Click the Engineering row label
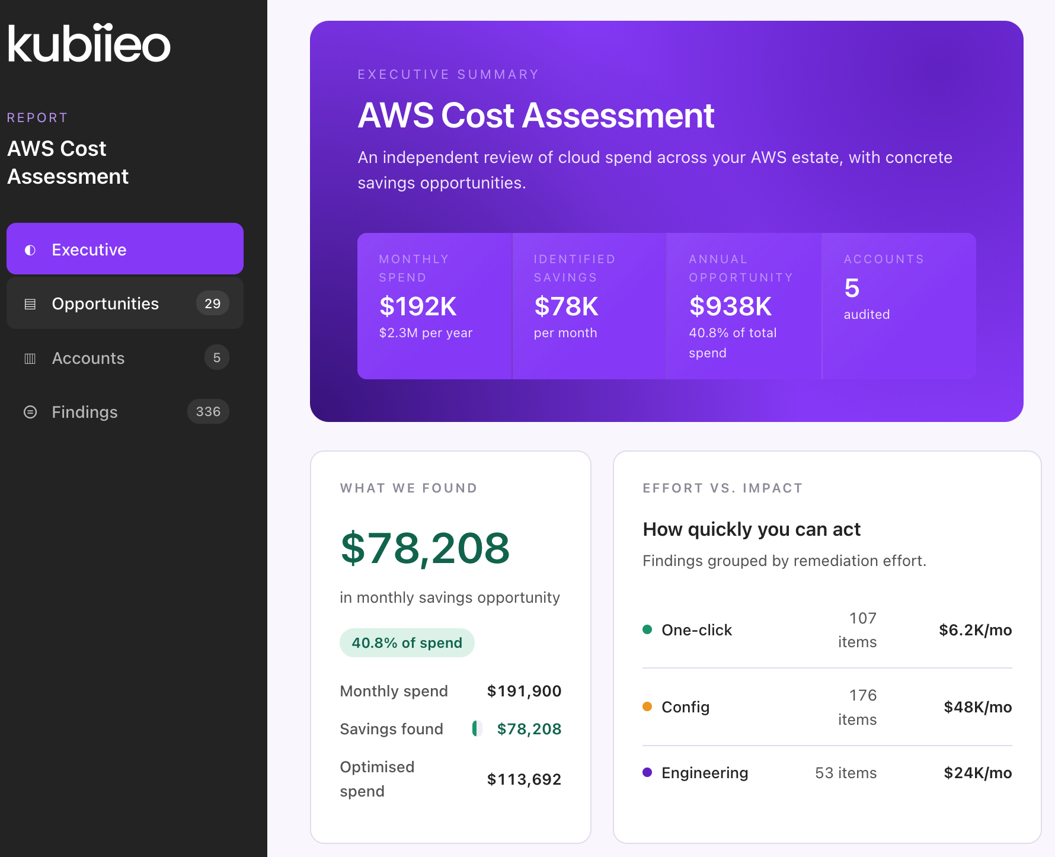Viewport: 1055px width, 857px height. click(705, 773)
